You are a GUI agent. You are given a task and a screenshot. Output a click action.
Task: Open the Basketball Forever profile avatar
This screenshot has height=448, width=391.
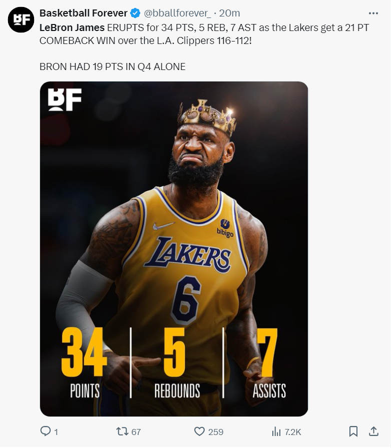pos(21,19)
